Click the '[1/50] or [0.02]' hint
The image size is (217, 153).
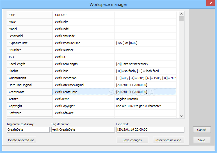(x=145, y=43)
